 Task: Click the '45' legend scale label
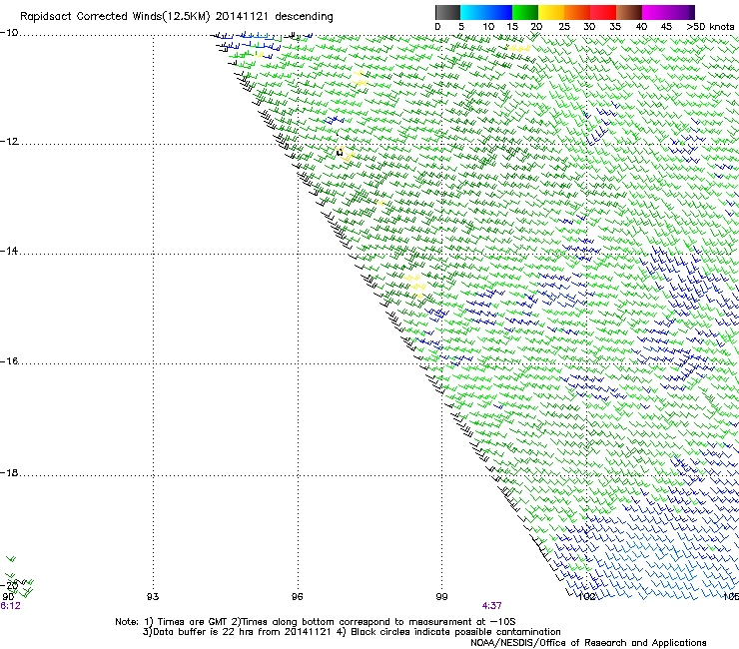click(x=666, y=27)
